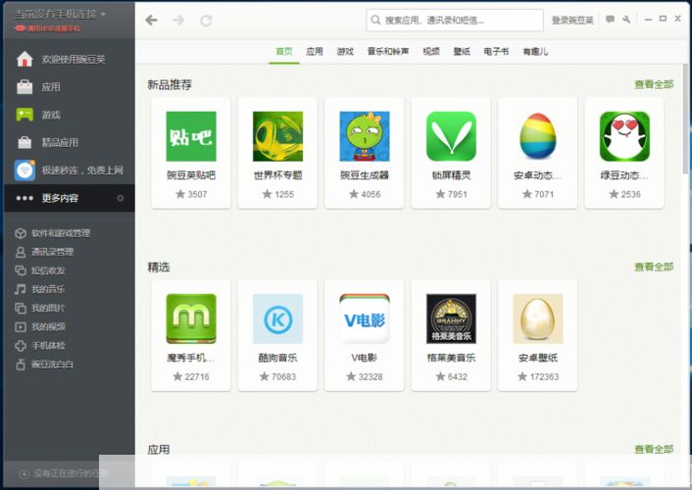Switch to 首页 tab
The image size is (692, 490).
284,52
